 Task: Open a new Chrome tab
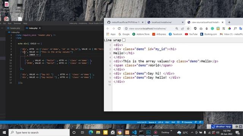pyautogui.click(x=229, y=22)
